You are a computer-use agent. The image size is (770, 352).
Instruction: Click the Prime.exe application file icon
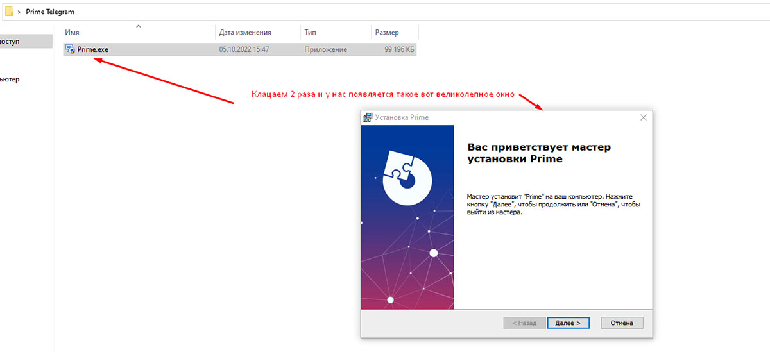[70, 49]
